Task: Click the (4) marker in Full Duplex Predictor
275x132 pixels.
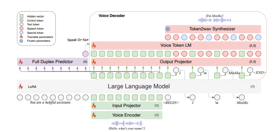Action: (x=85, y=62)
